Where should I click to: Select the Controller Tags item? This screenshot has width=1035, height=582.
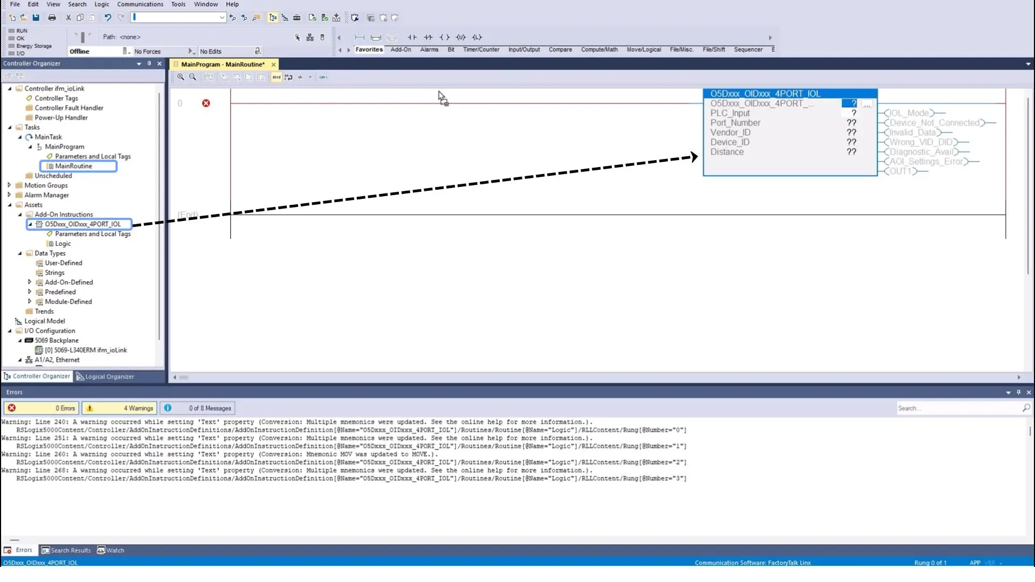pyautogui.click(x=56, y=98)
